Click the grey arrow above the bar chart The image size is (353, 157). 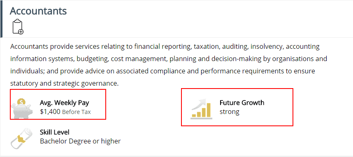click(199, 104)
